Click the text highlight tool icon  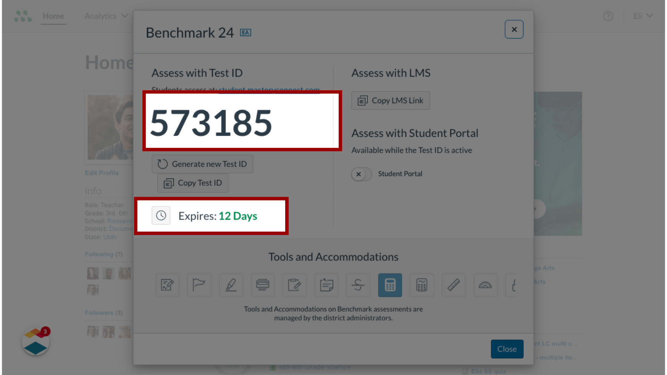(x=231, y=285)
